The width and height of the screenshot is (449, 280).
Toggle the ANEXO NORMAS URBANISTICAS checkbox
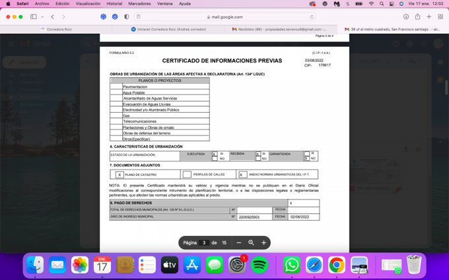[x=243, y=175]
